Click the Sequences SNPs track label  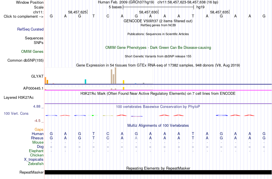34,40
